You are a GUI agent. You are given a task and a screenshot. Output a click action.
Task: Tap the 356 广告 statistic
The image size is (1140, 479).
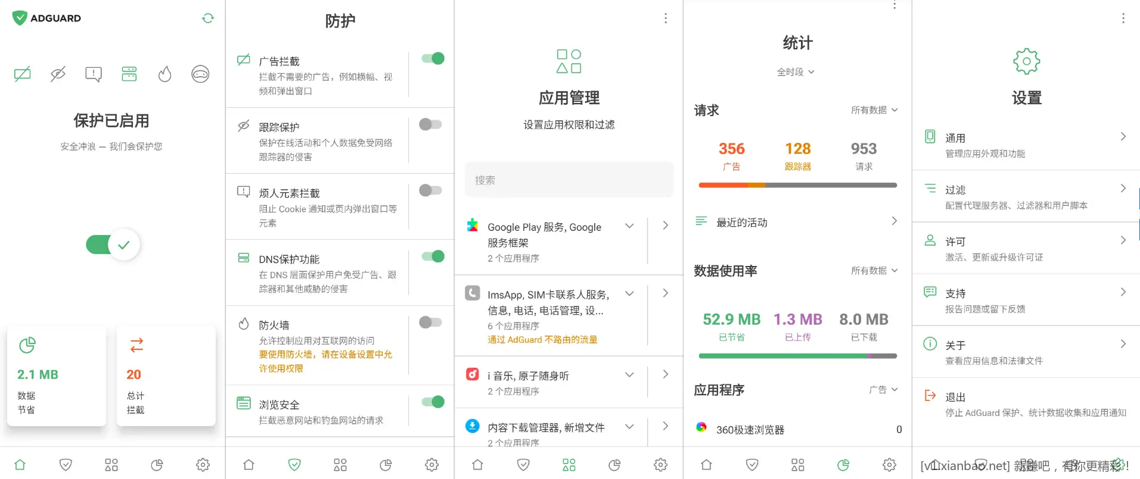click(732, 156)
